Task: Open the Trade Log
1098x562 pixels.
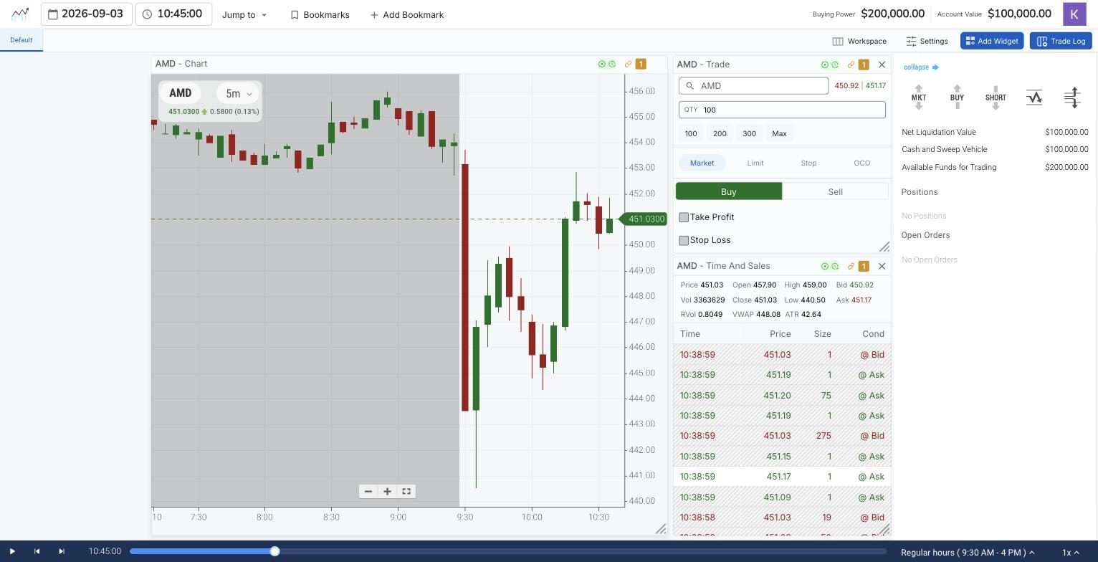Action: (1061, 41)
